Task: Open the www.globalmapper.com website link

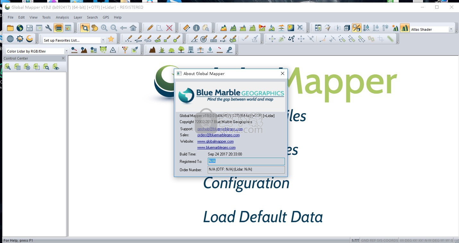Action: tap(215, 141)
